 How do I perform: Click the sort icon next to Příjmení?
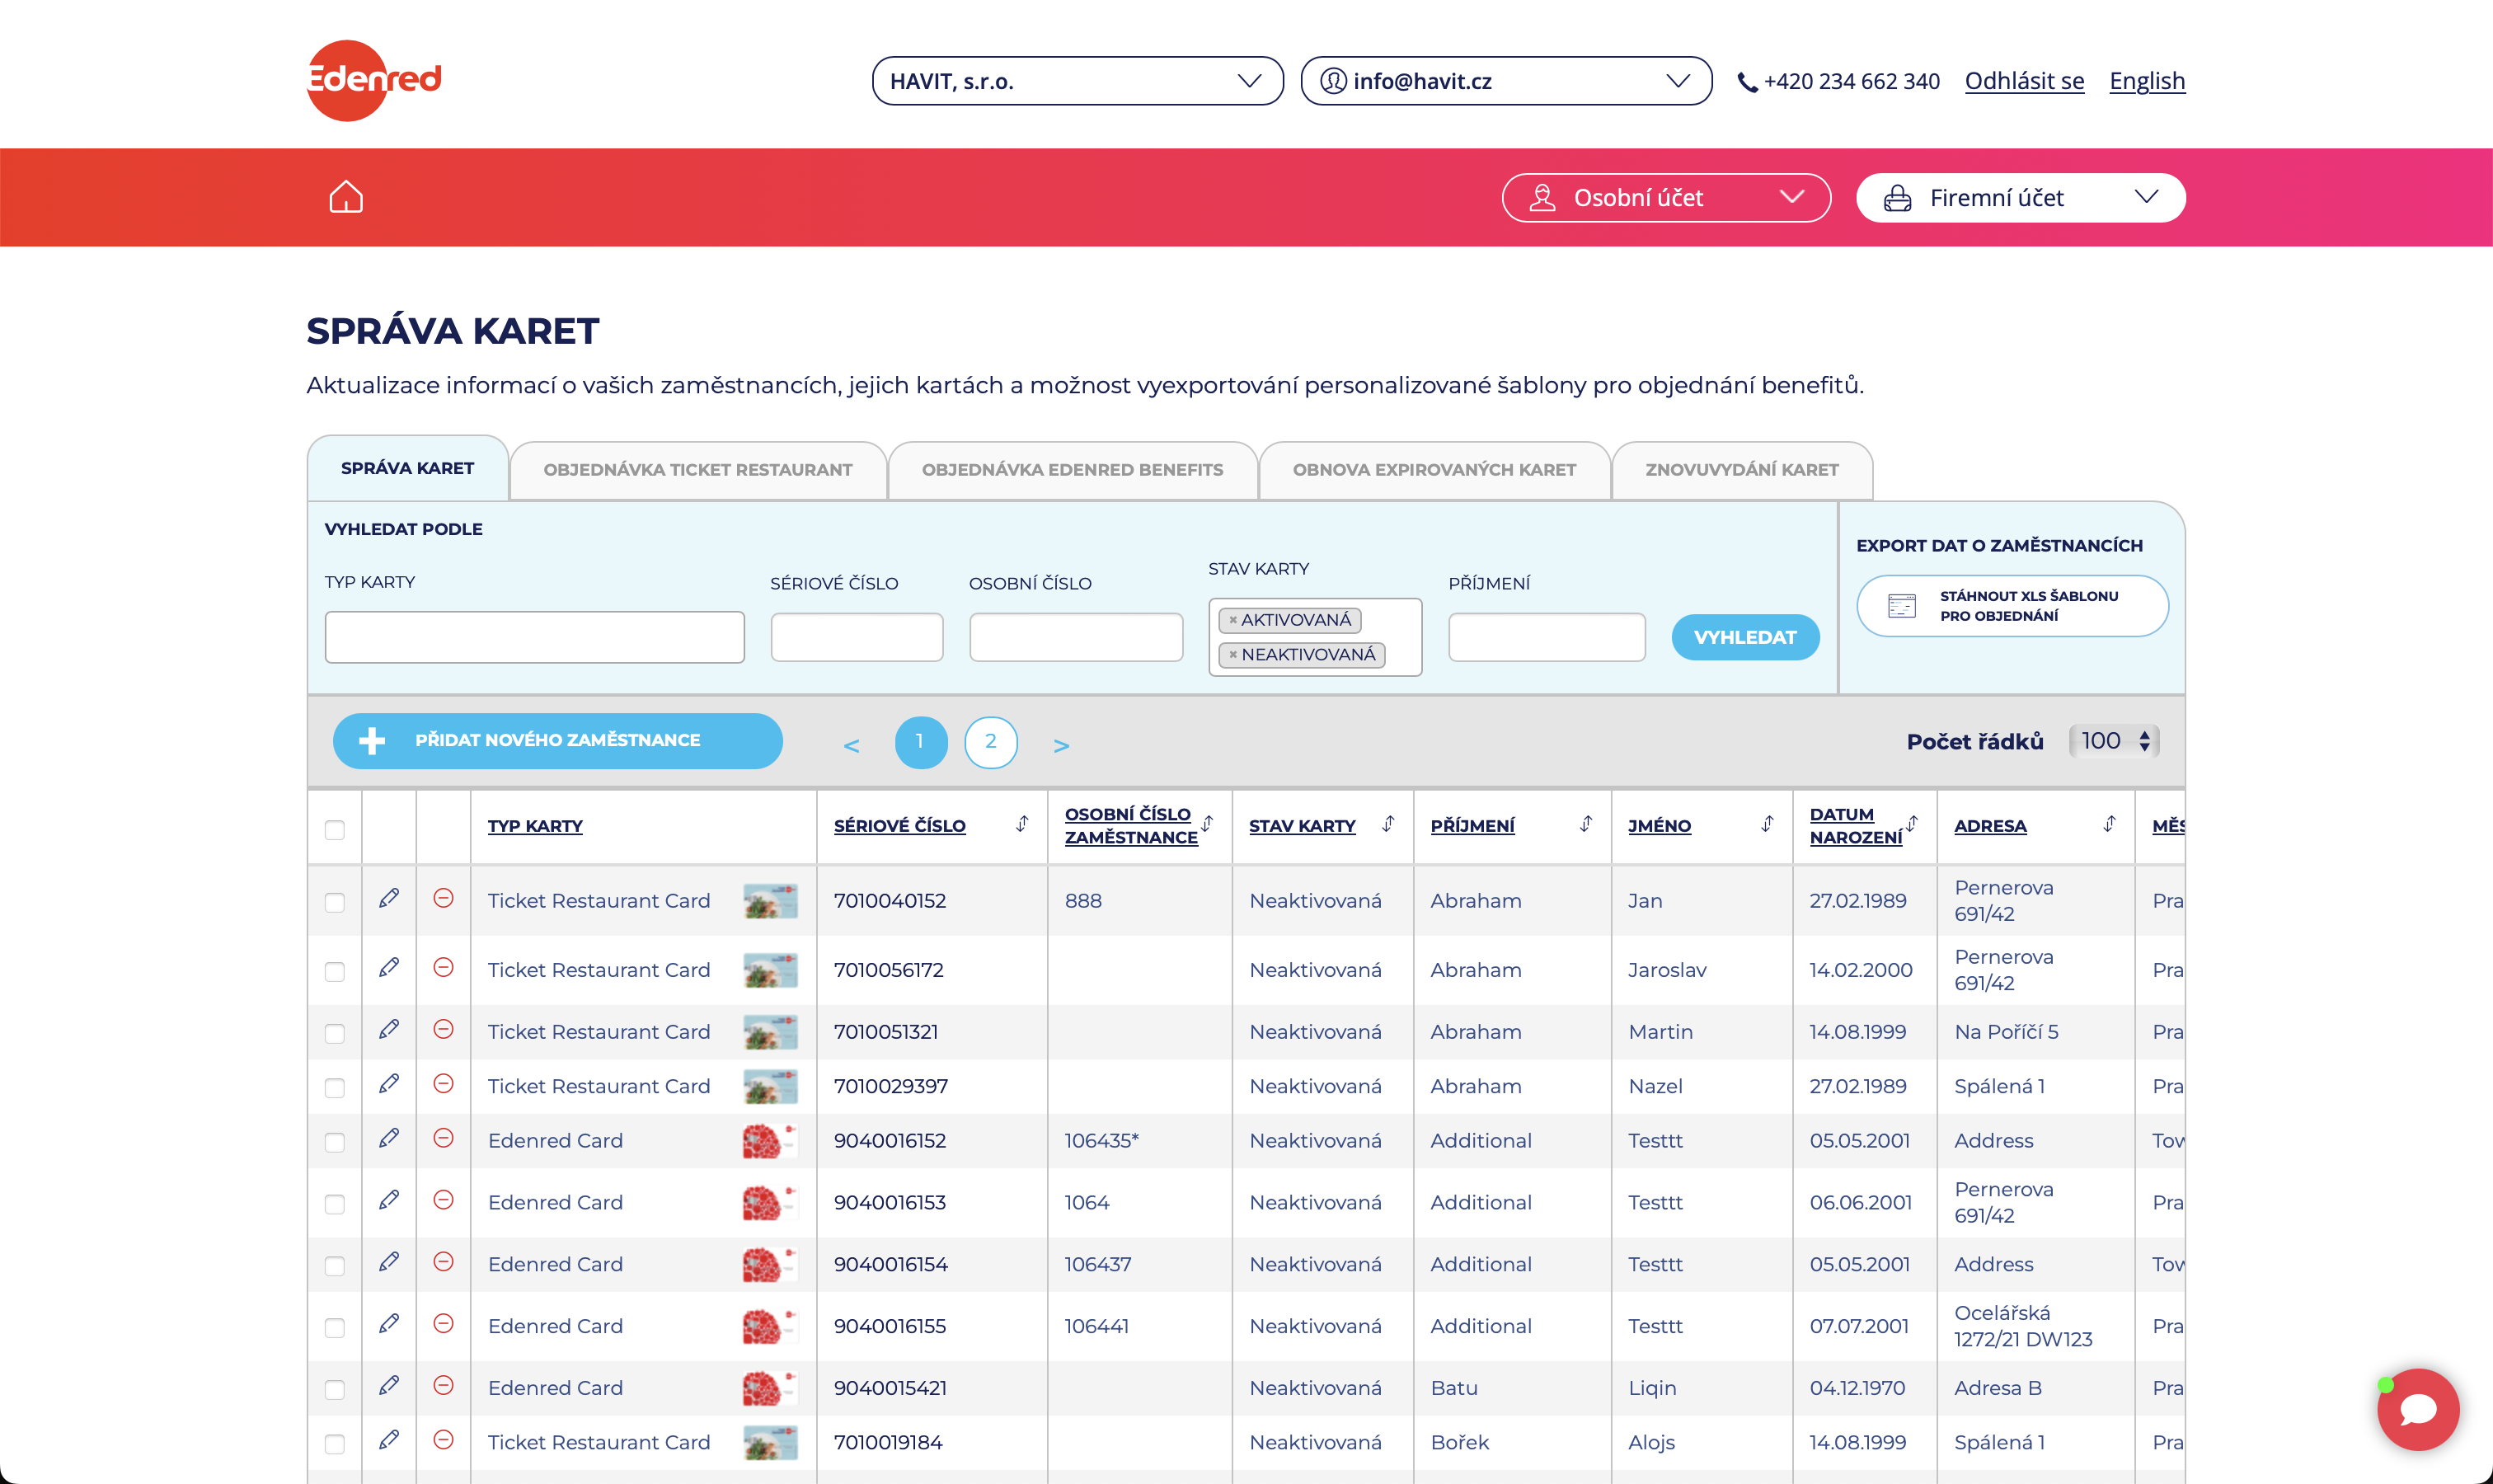pyautogui.click(x=1585, y=824)
